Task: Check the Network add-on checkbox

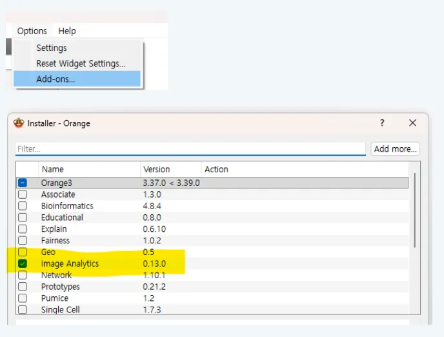Action: [23, 275]
